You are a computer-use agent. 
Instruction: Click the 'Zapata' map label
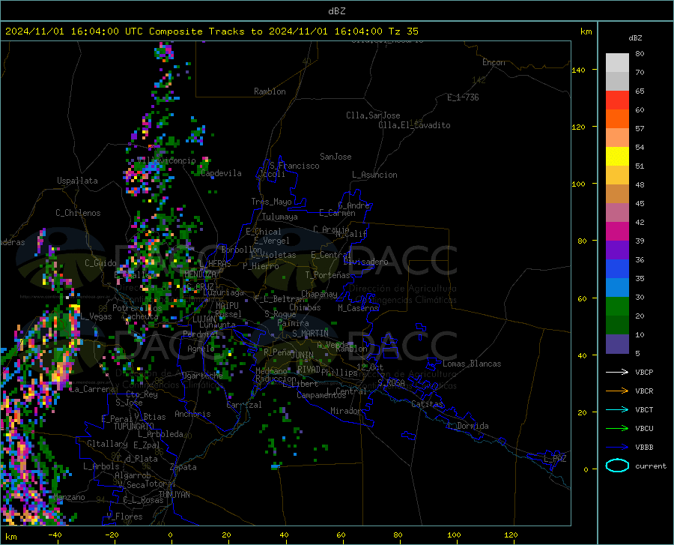(183, 467)
